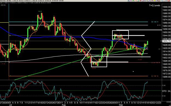The image size is (171, 106).
Task: Click the current price tag 1933.70
Action: pos(166,41)
